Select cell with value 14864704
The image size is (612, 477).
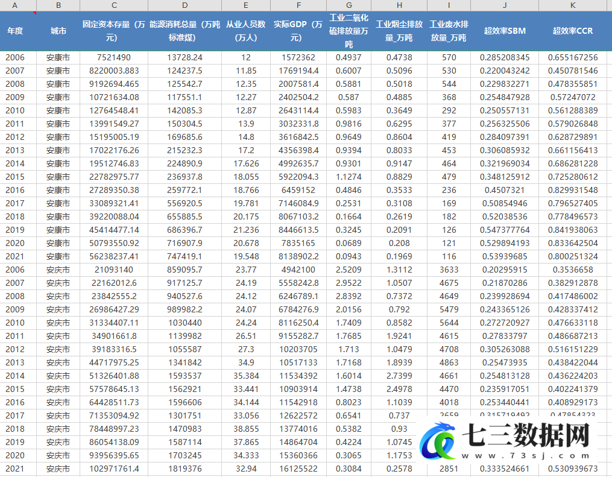pos(298,442)
